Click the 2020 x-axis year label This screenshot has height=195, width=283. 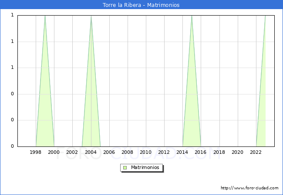pyautogui.click(x=237, y=153)
